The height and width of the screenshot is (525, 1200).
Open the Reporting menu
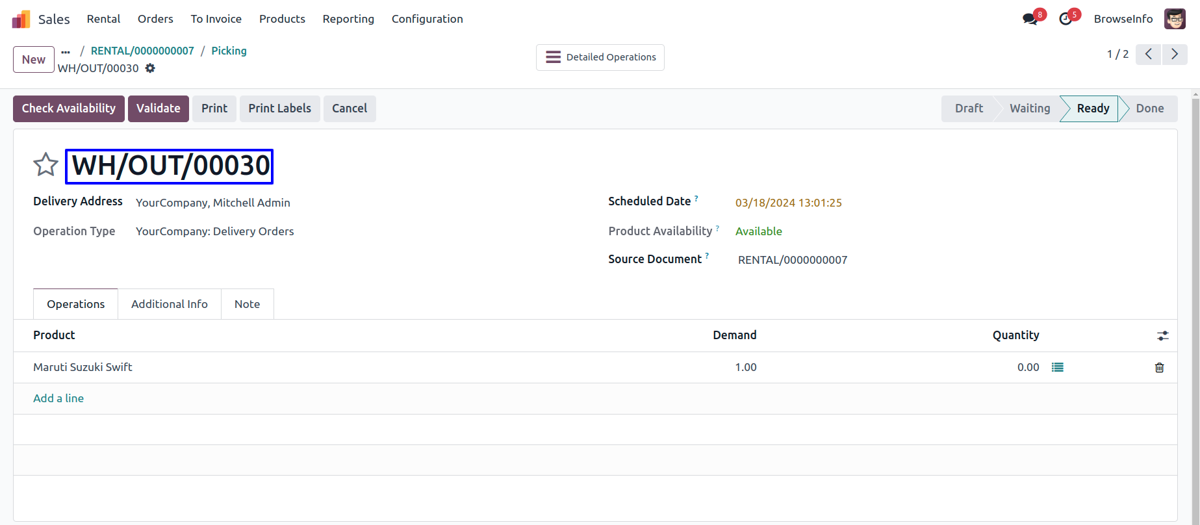coord(348,19)
